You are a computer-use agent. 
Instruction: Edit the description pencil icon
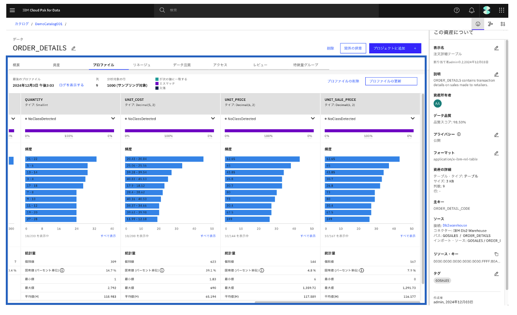coord(496,74)
